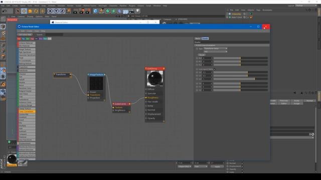Click the green Generators icon
The width and height of the screenshot is (321, 180).
pyautogui.click(x=107, y=11)
